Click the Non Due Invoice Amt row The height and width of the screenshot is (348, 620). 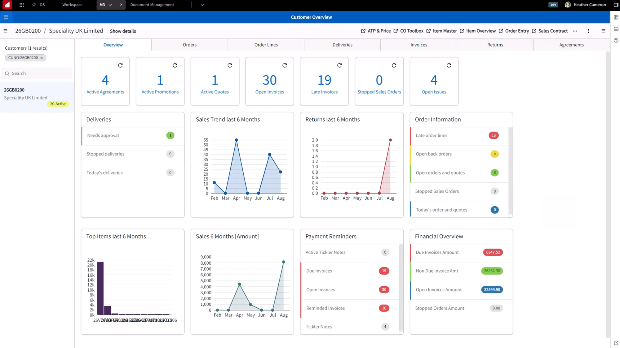(x=461, y=271)
